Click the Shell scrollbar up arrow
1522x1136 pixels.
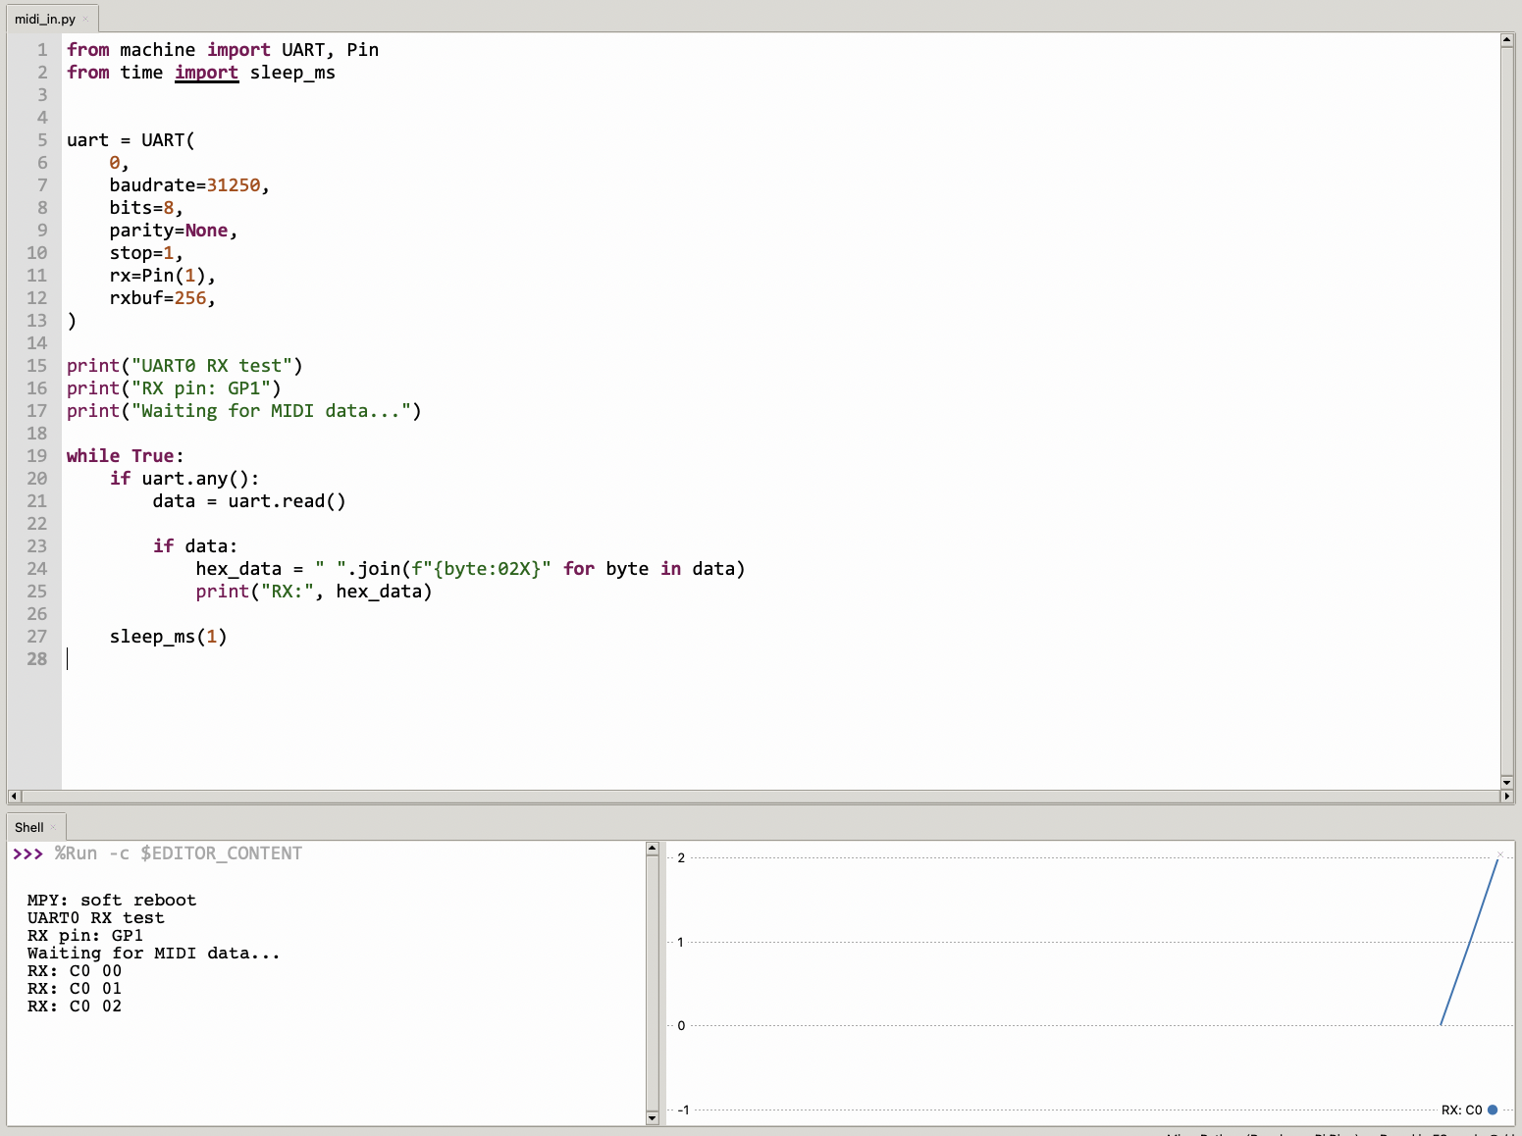click(x=653, y=849)
